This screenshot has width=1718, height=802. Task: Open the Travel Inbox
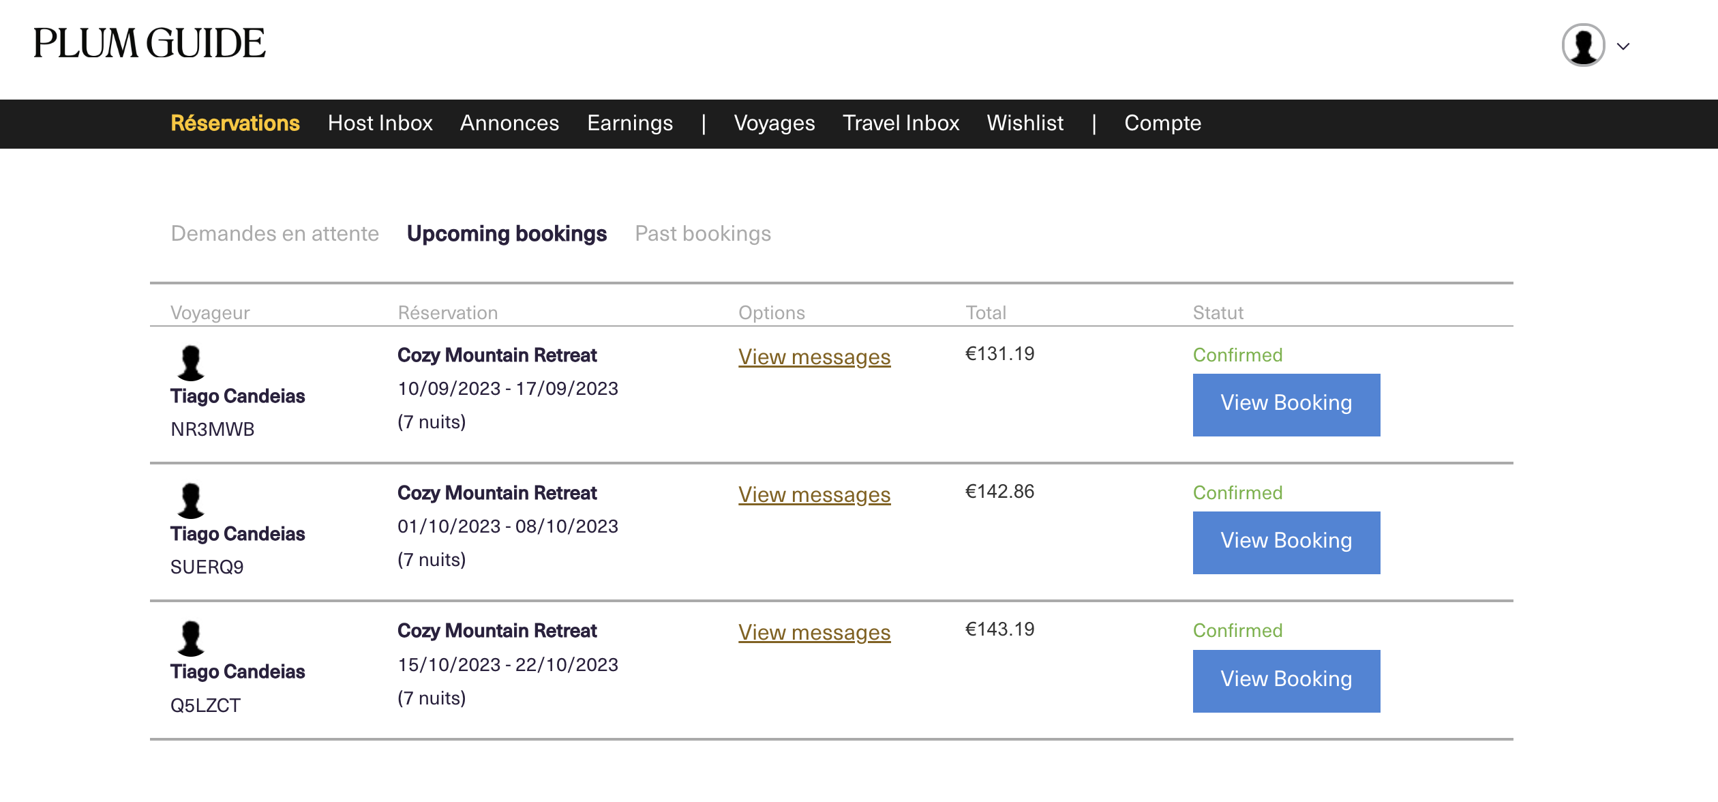click(901, 123)
